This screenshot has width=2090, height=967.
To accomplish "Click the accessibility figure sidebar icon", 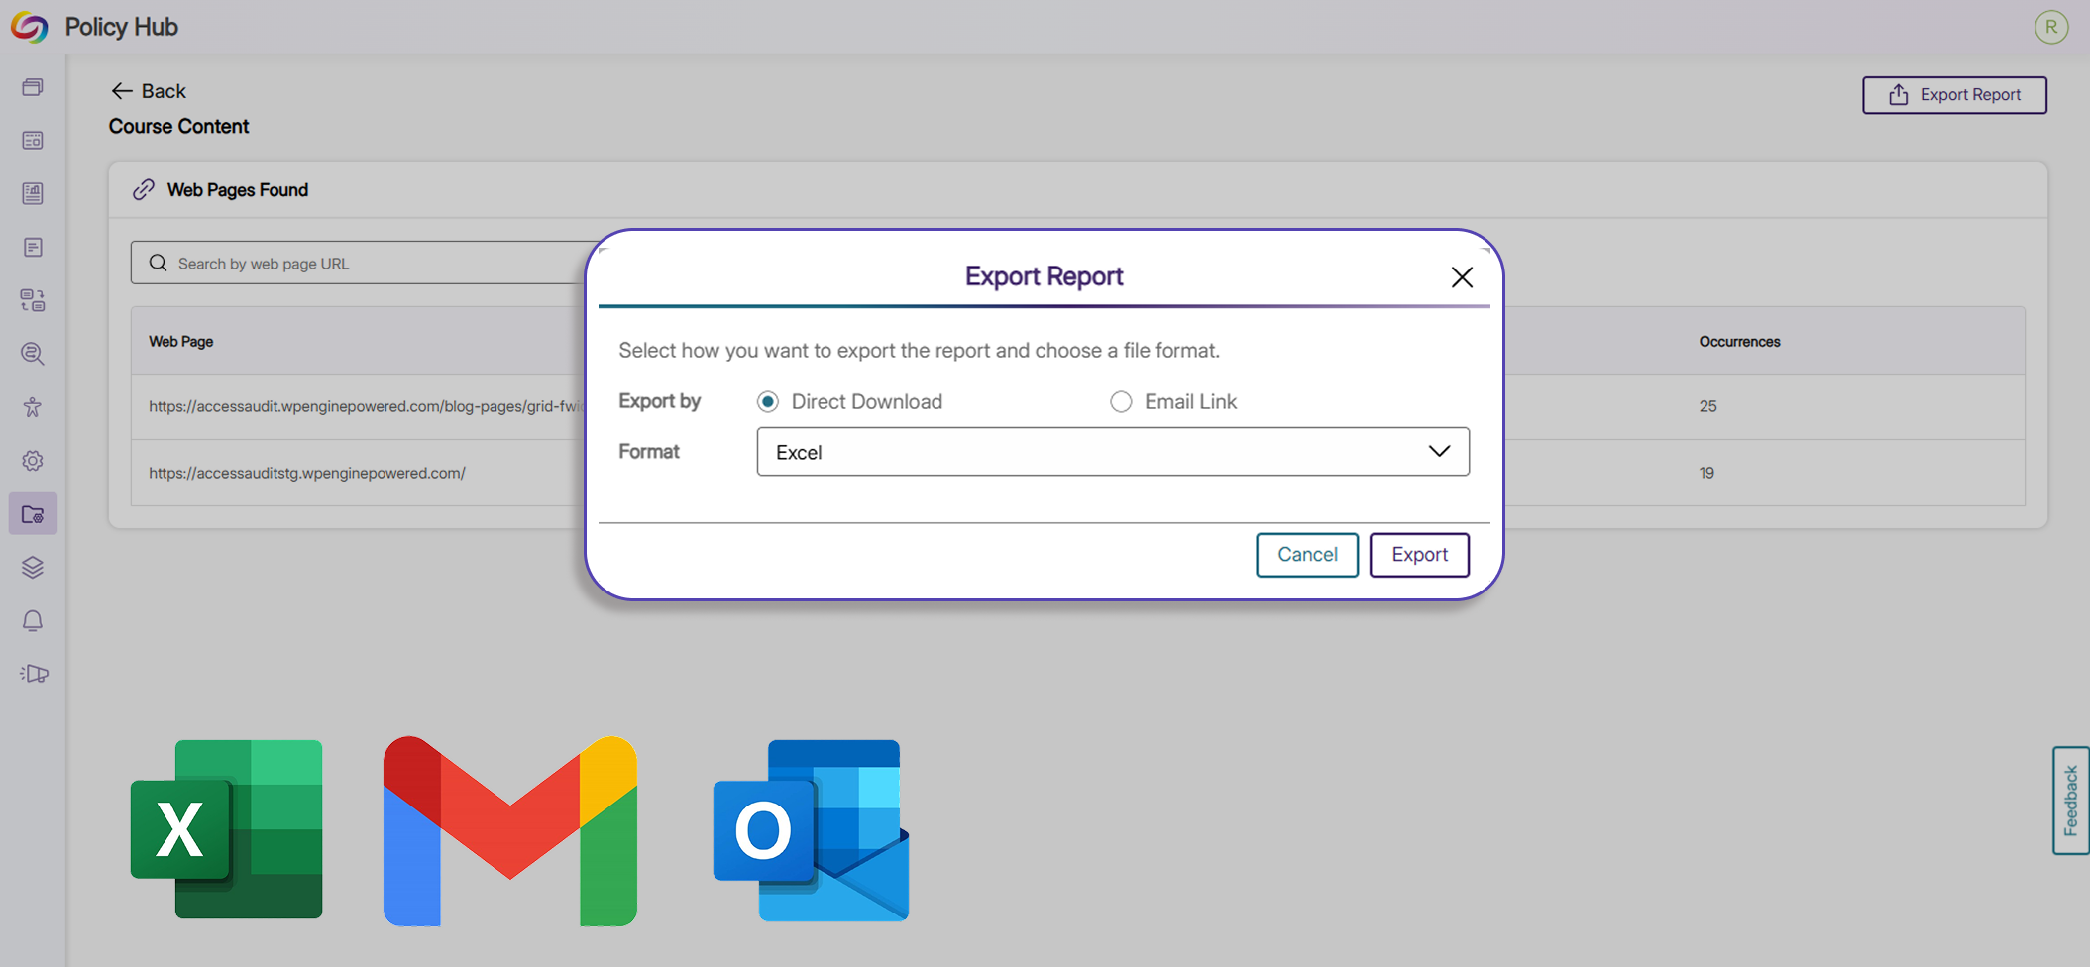I will 33,407.
